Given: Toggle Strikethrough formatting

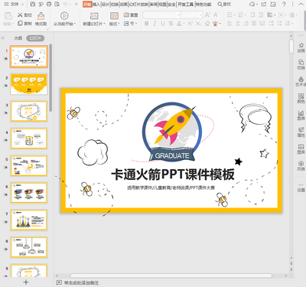Looking at the screenshot, I should (171, 24).
